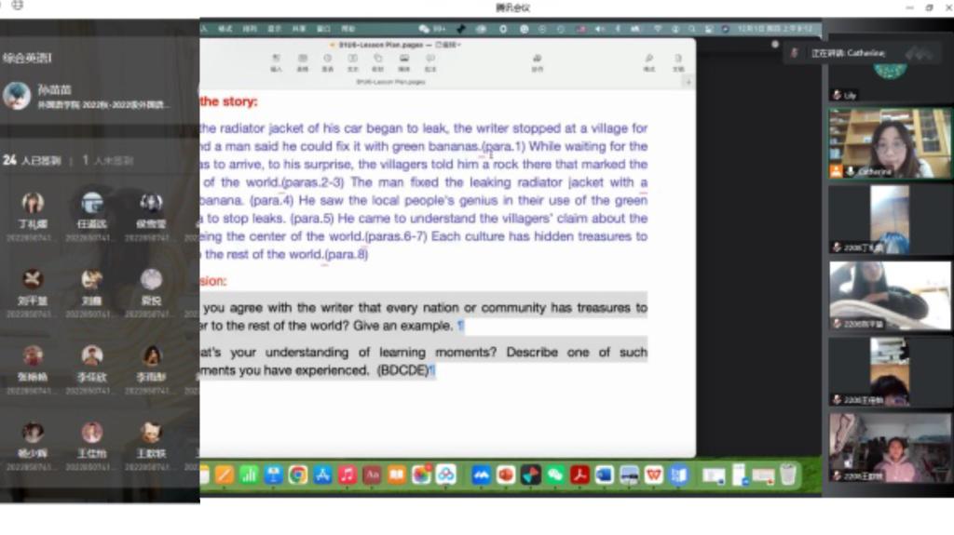954x535 pixels.
Task: Open Numbers green chart dock icon
Action: [249, 475]
